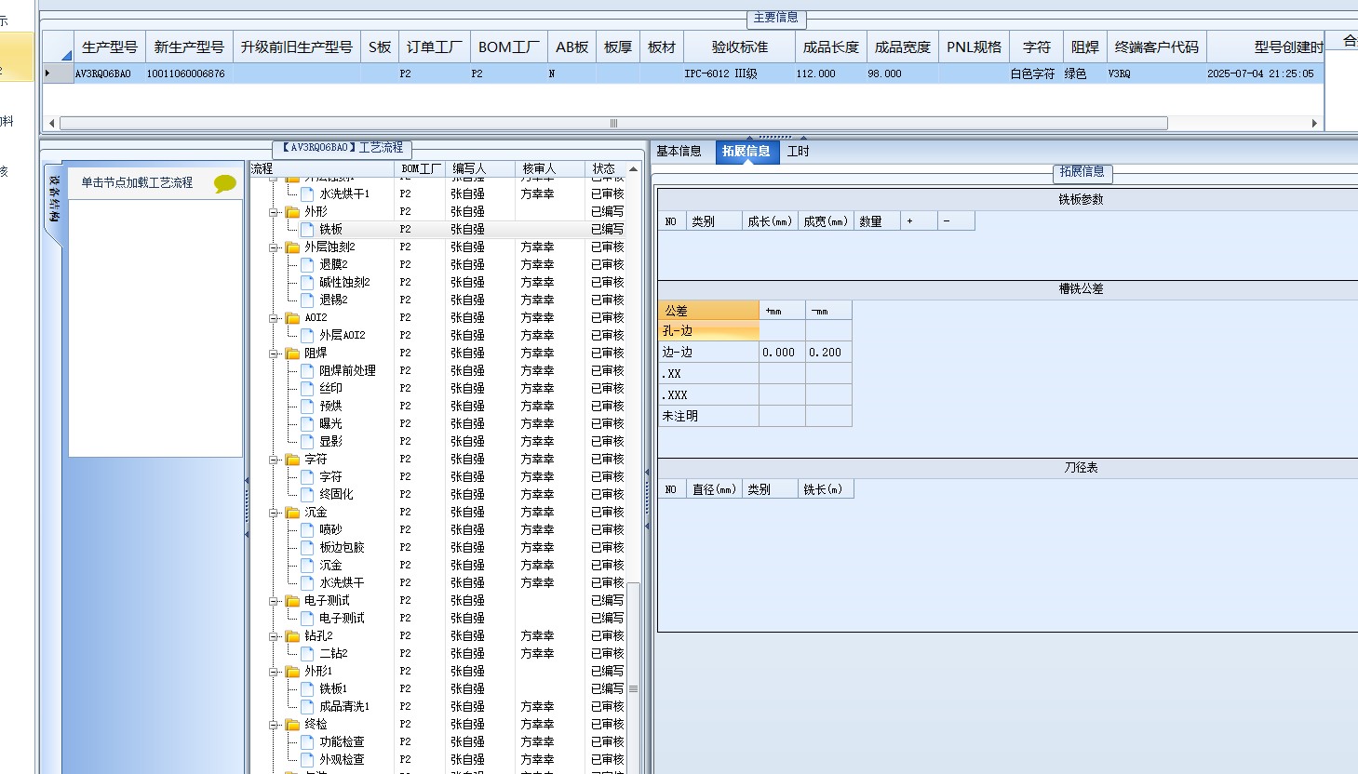This screenshot has height=774, width=1358.
Task: Click the document icon next to 板边包胶
Action: (x=307, y=548)
